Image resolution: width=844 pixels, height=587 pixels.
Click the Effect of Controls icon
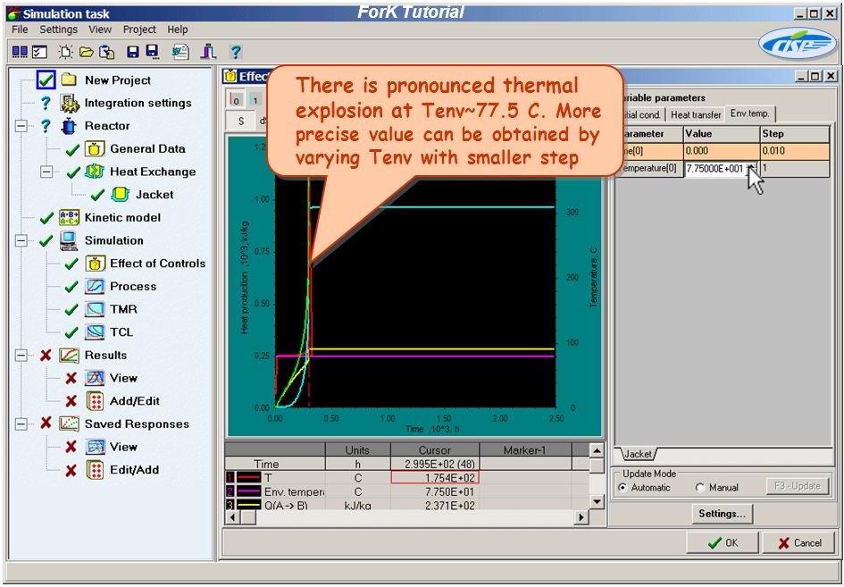95,264
